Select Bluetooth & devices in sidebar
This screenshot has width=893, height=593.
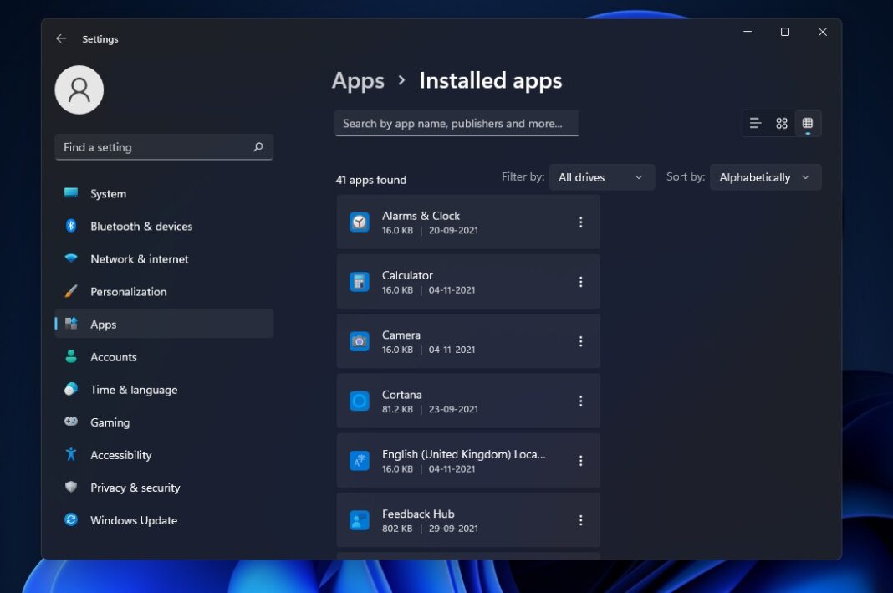point(141,226)
